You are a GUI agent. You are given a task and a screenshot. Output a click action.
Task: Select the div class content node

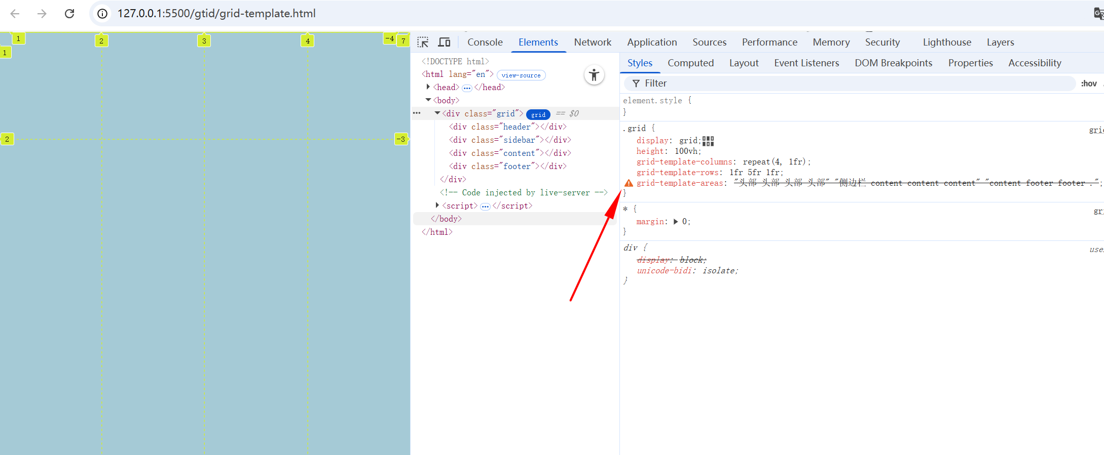pyautogui.click(x=510, y=153)
